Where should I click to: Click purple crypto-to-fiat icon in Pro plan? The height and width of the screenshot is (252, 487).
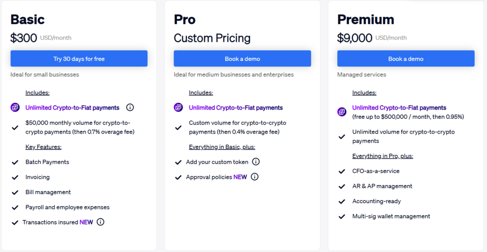pos(178,107)
